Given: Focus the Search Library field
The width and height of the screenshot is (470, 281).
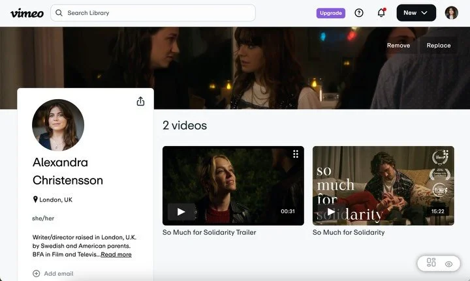Looking at the screenshot, I should pos(153,13).
